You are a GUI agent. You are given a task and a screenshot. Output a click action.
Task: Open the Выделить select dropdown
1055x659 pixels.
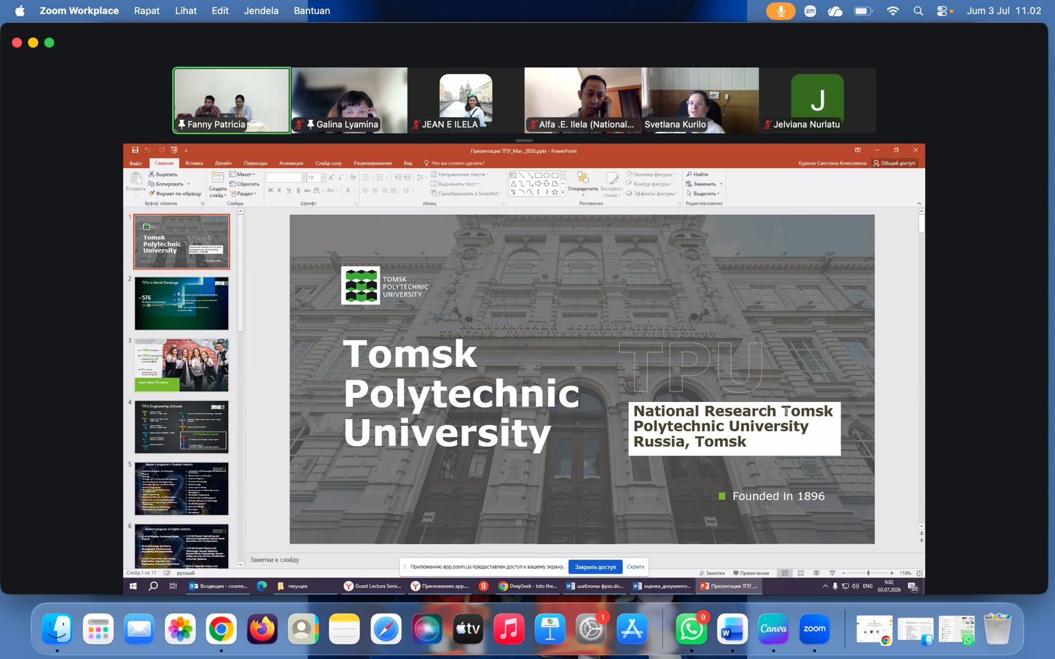[x=704, y=194]
